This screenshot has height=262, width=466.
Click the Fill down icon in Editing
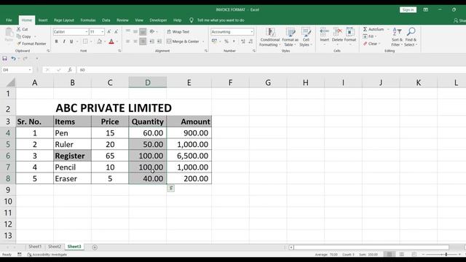(365, 36)
